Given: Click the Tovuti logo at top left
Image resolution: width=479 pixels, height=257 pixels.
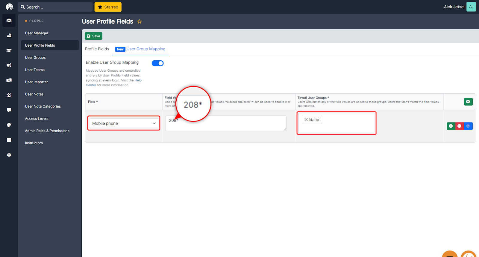Looking at the screenshot, I should [x=10, y=7].
